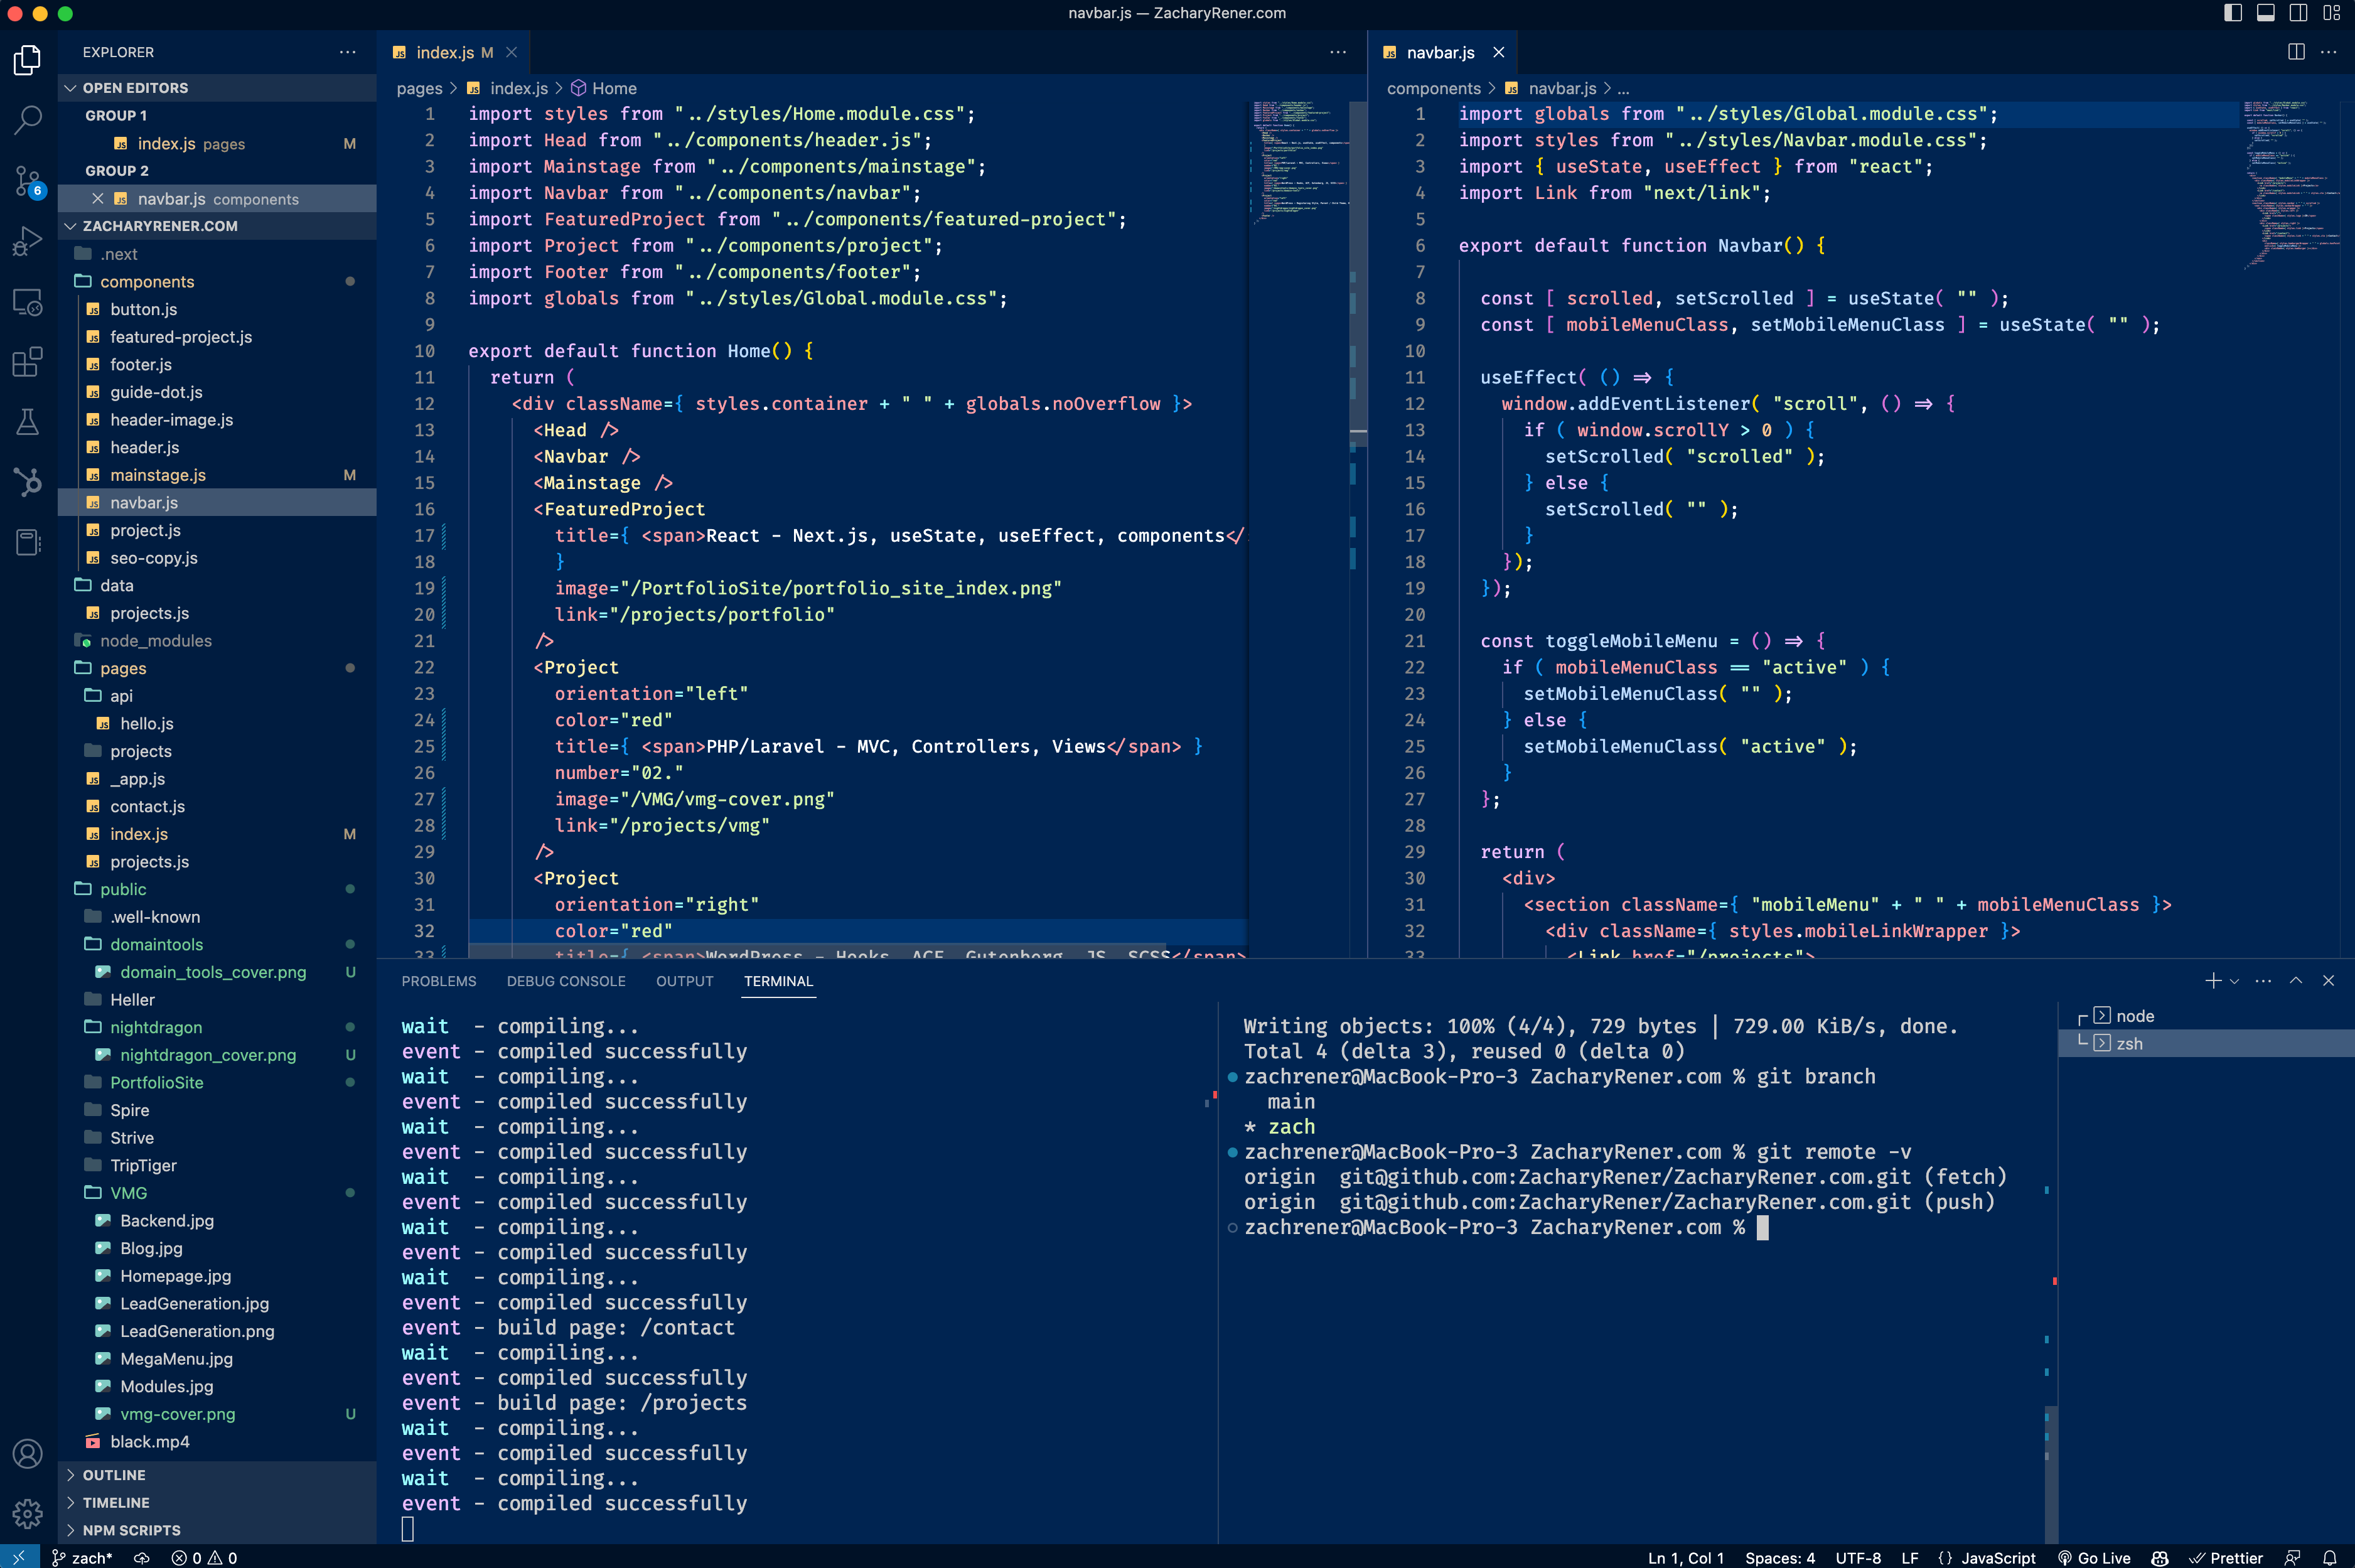2355x1568 pixels.
Task: Collapse the VMG folder
Action: coord(218,1193)
